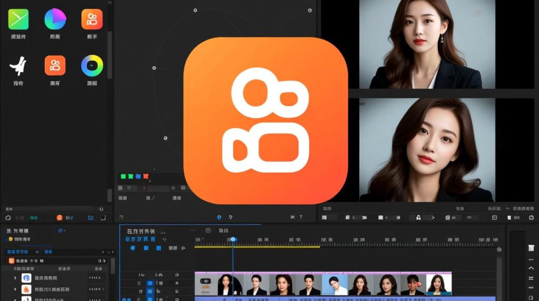This screenshot has width=539, height=301.
Task: Click the right-pointing arrow in the preview toolbar
Action: click(x=433, y=218)
